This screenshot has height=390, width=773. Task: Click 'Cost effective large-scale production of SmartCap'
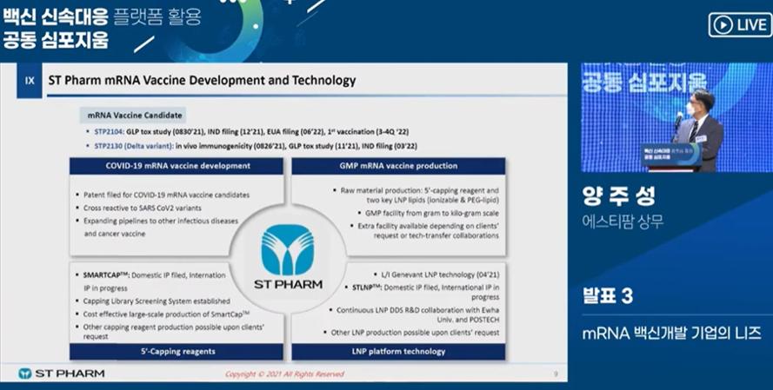click(x=166, y=314)
